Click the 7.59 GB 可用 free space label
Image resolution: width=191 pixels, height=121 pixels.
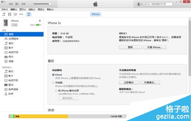116,116
